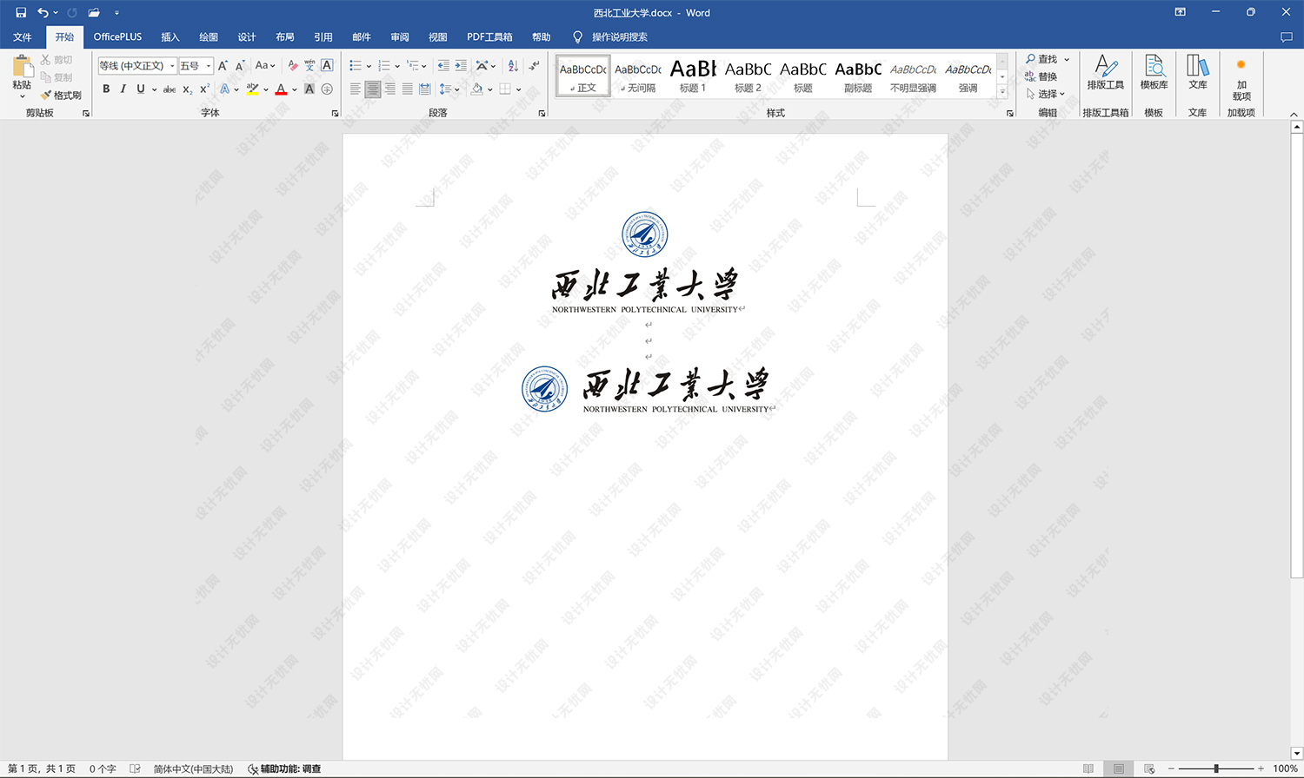Toggle Subscript formatting
Viewport: 1304px width, 778px height.
pyautogui.click(x=188, y=89)
